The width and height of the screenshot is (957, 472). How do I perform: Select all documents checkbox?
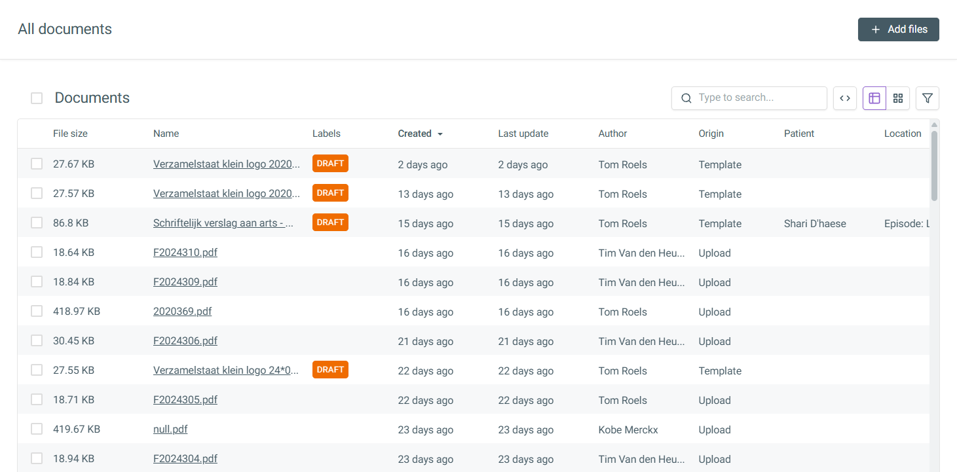click(37, 98)
